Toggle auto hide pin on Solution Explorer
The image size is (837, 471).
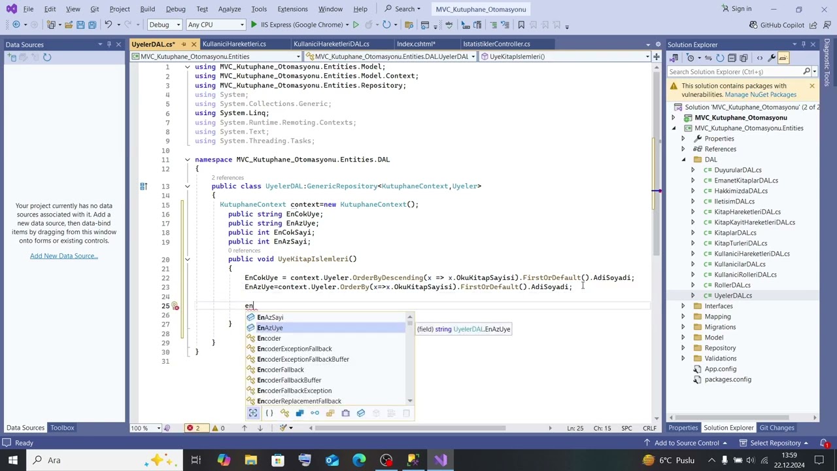click(x=803, y=44)
